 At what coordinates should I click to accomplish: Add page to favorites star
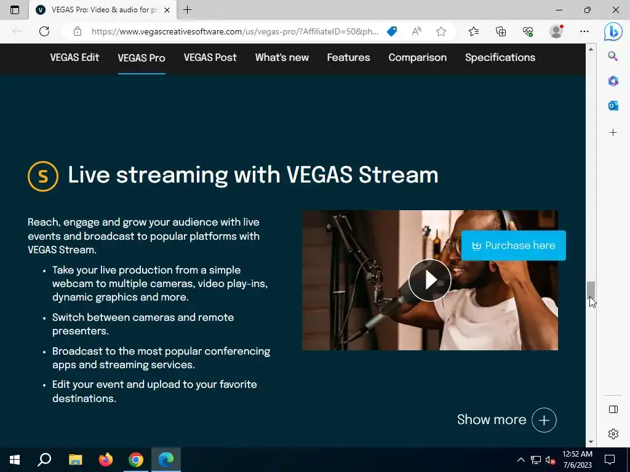point(441,31)
